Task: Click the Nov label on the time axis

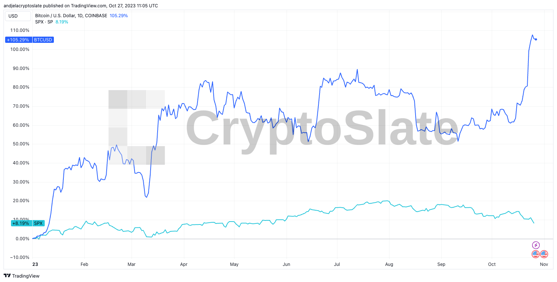Action: pyautogui.click(x=543, y=264)
